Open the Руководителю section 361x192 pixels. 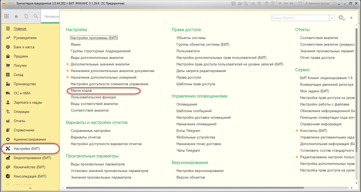coord(25,38)
